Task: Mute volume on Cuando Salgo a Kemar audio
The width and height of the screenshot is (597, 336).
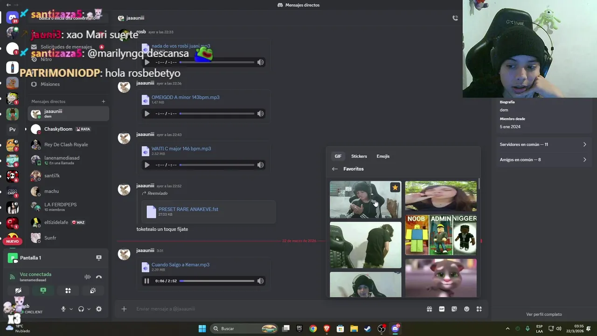Action: click(261, 281)
